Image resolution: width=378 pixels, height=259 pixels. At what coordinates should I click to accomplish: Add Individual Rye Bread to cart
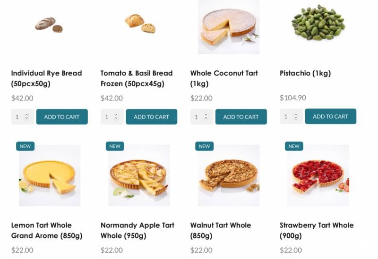pyautogui.click(x=62, y=117)
